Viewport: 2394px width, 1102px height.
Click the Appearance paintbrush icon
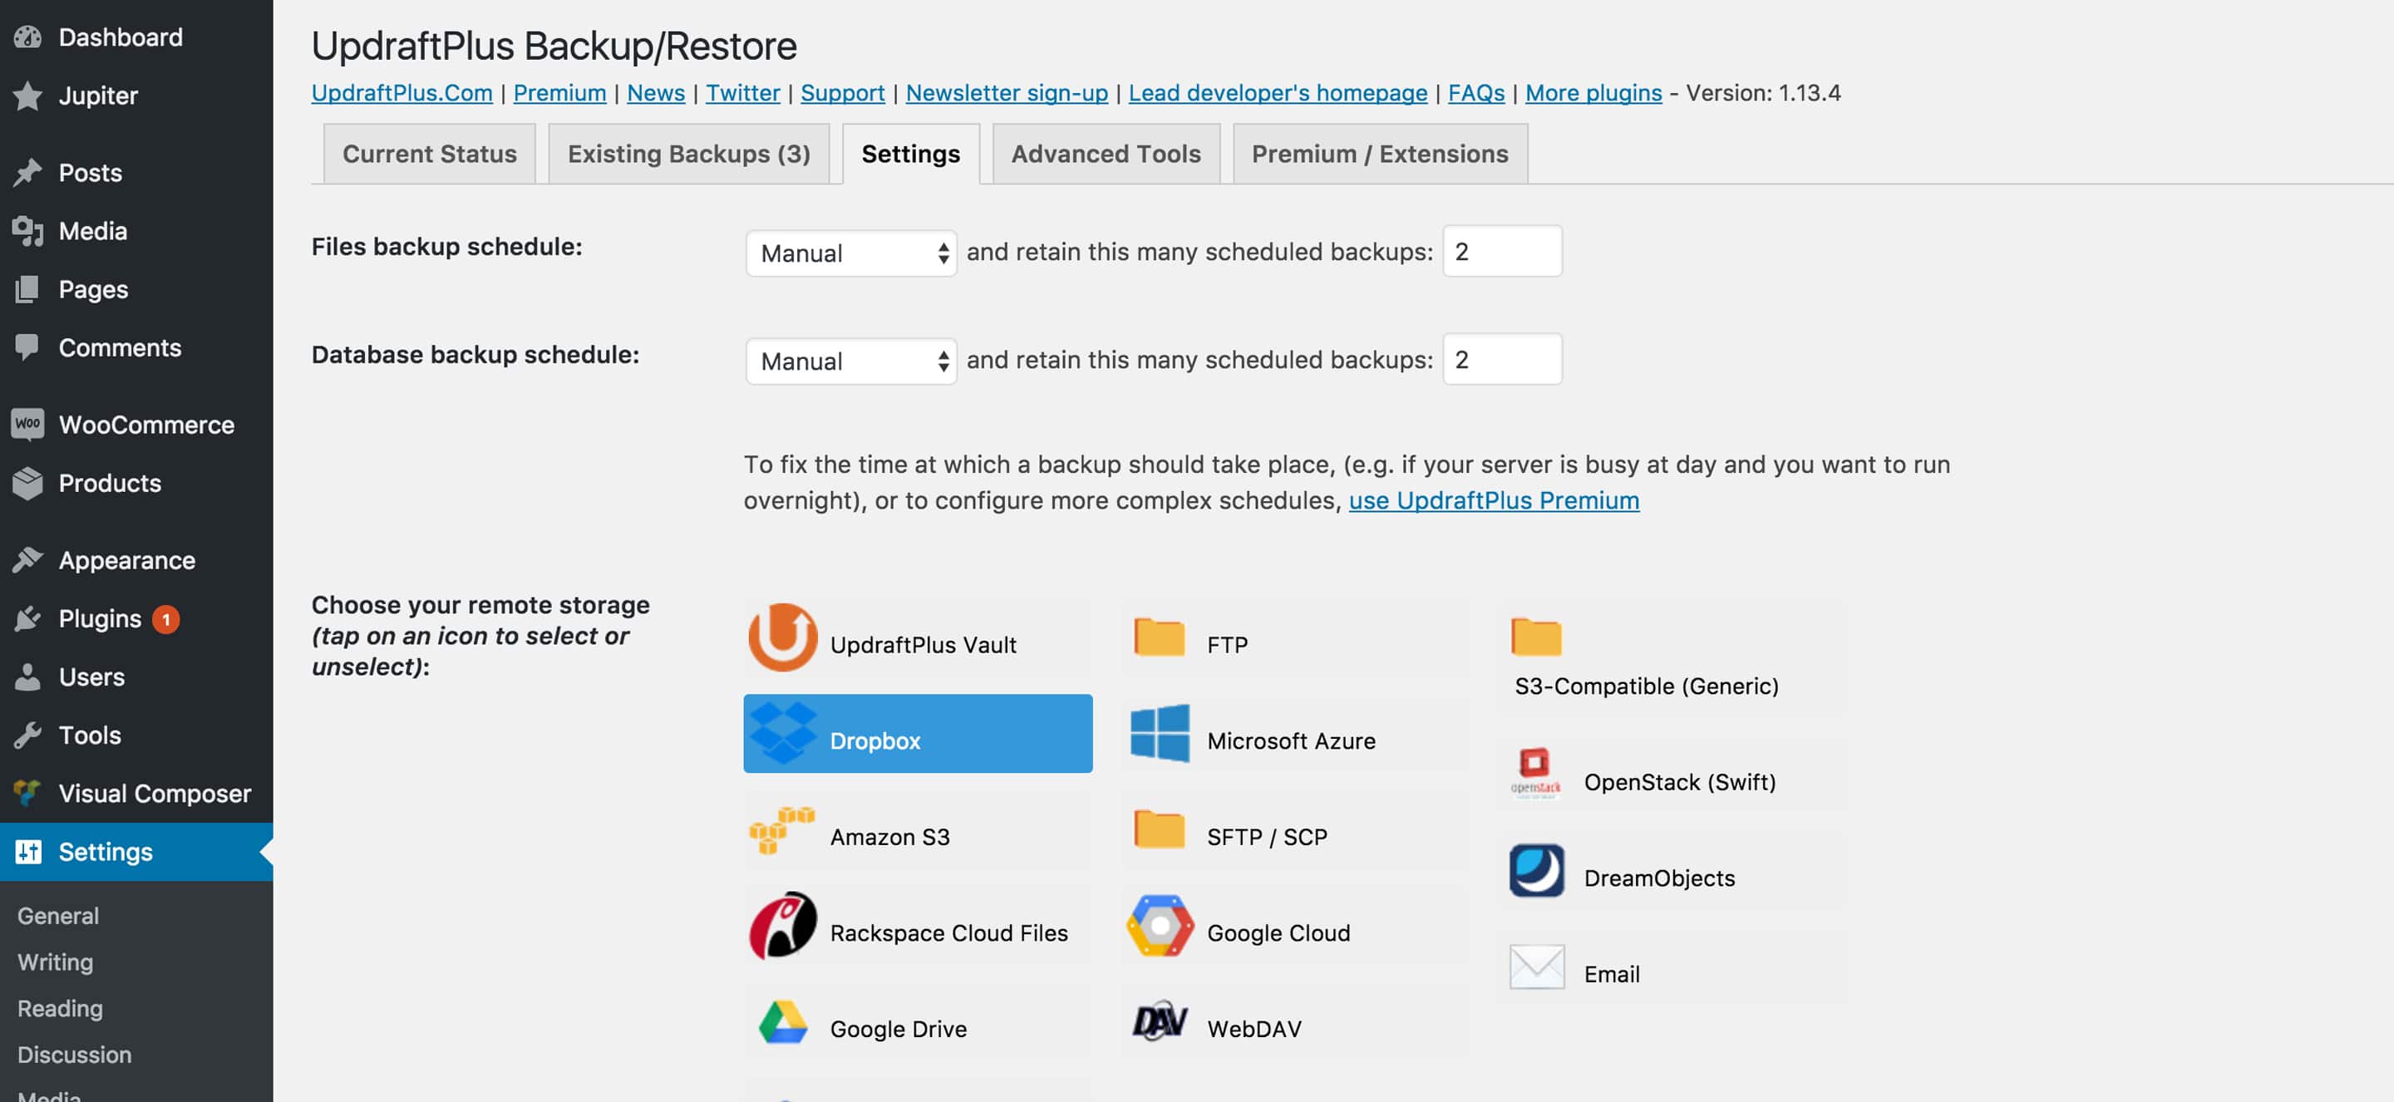pyautogui.click(x=28, y=559)
